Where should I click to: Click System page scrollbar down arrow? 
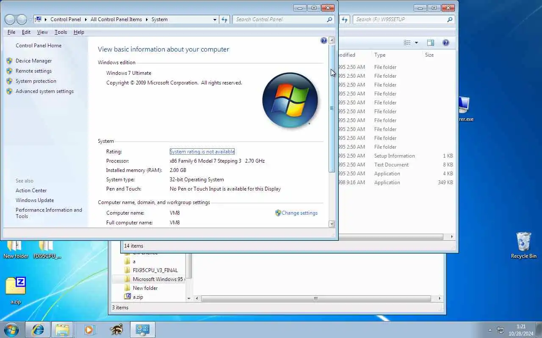click(x=332, y=224)
